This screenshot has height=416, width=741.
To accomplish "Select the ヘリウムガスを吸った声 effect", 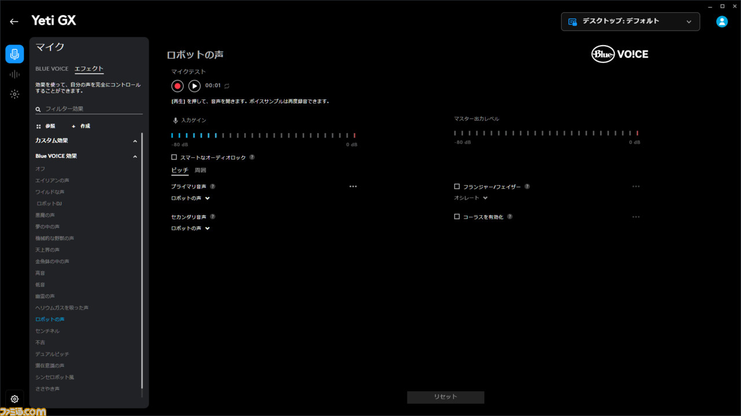I will tap(62, 308).
